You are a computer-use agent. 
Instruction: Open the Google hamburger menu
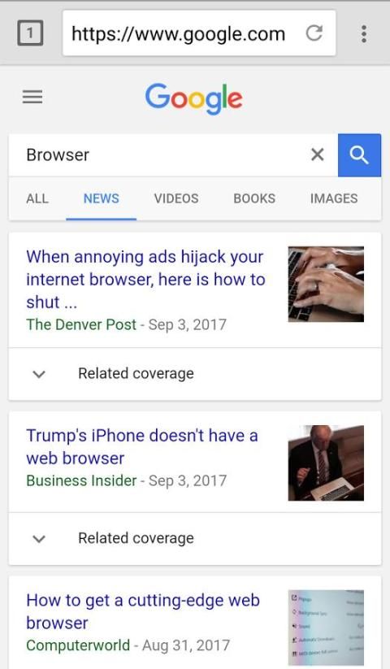[x=32, y=97]
